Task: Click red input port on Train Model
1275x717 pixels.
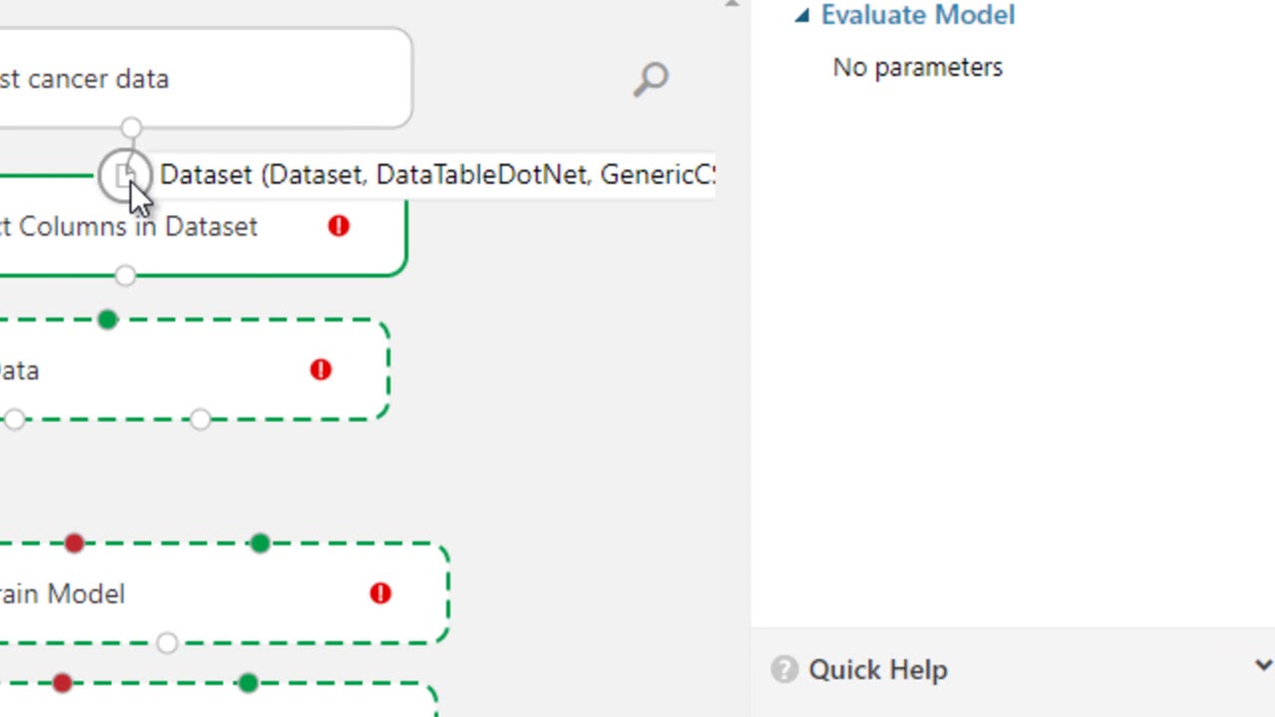Action: 74,544
